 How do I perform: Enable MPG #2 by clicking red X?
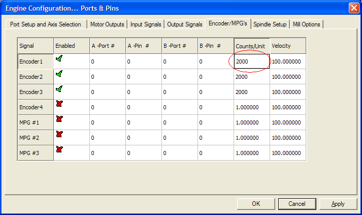point(59,135)
